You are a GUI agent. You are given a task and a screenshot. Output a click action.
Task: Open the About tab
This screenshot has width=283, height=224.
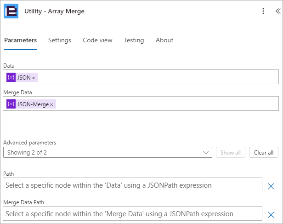164,40
